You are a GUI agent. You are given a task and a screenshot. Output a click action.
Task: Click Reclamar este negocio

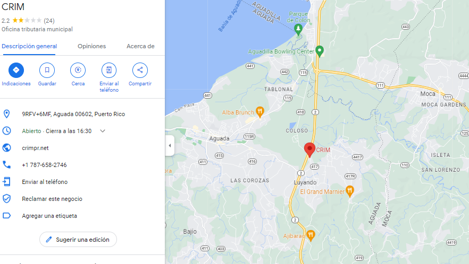[x=52, y=199]
